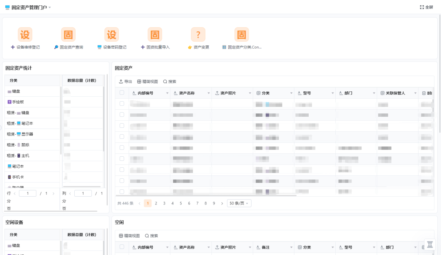
Task: Go to page 2 of 固定资产 list
Action: coord(156,203)
